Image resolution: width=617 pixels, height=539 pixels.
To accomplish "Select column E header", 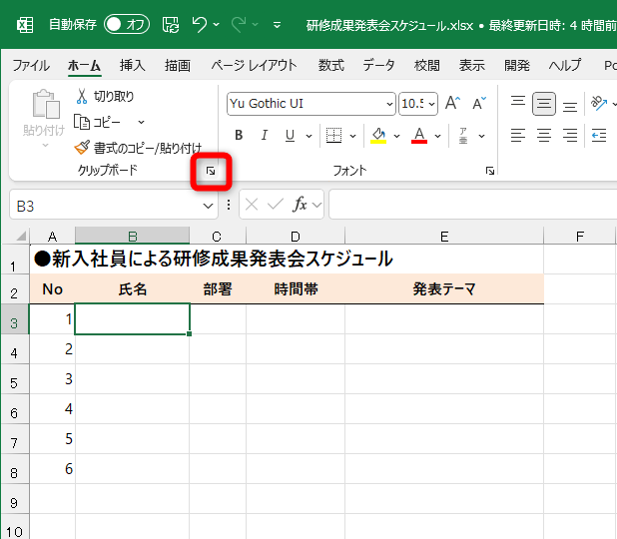I will click(444, 236).
